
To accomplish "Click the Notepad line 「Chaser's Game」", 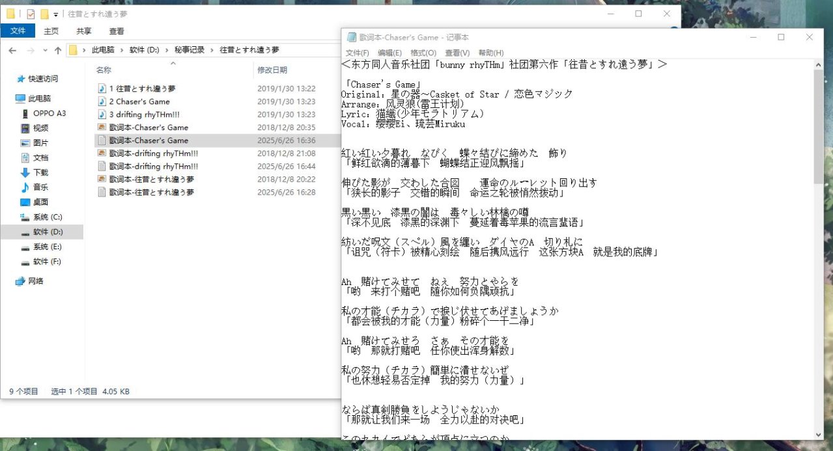I will pyautogui.click(x=384, y=85).
